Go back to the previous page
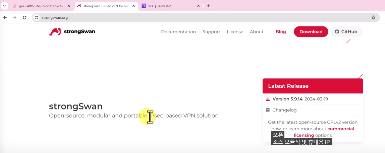This screenshot has height=153, width=385. (5, 17)
